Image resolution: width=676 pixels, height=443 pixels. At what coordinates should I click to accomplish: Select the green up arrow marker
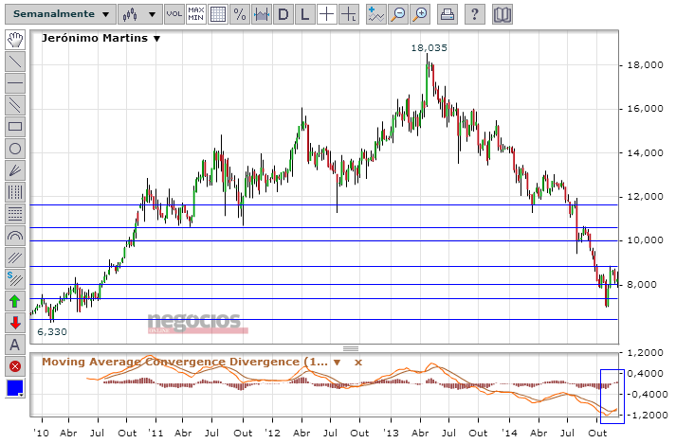[15, 301]
